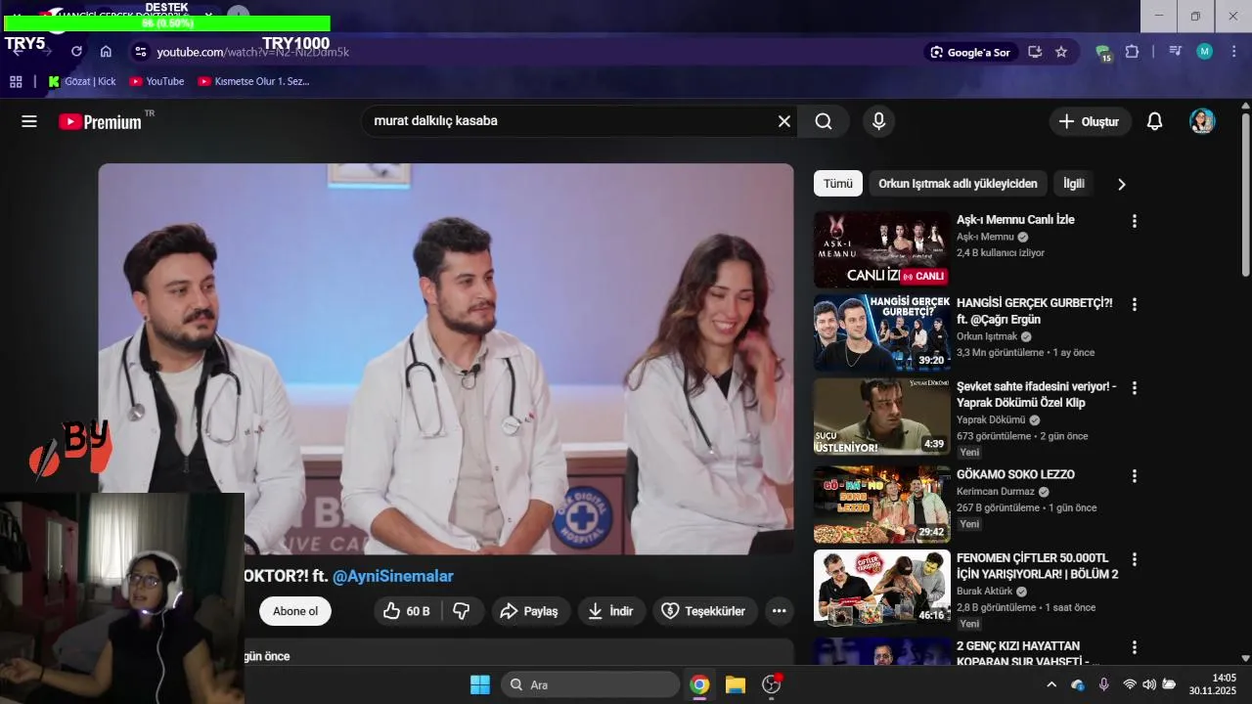Show more filter chips with arrow
1252x704 pixels.
coord(1122,184)
